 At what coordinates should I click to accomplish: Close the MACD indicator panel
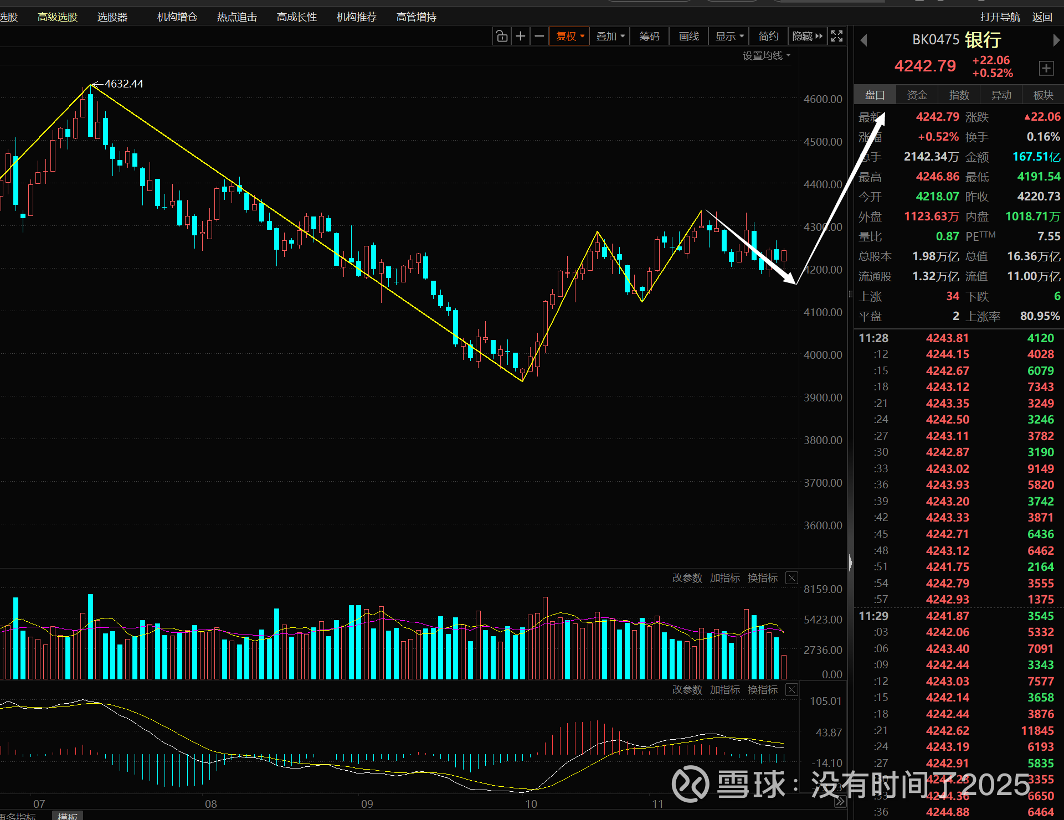click(792, 690)
